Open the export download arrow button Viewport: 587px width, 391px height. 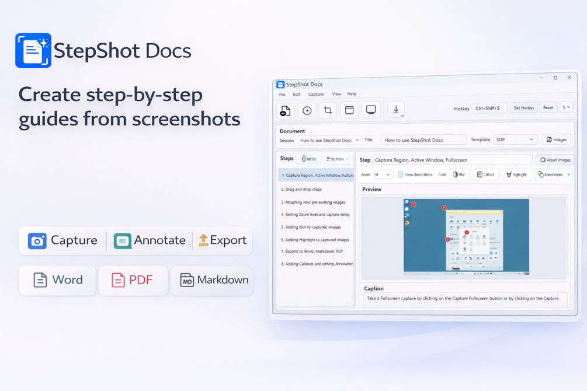396,110
